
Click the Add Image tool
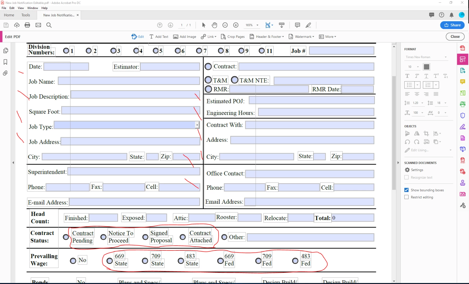185,37
